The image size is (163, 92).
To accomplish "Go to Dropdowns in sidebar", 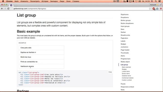I will pos(125,17).
